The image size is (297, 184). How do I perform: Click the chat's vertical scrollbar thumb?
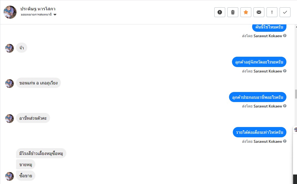296,94
